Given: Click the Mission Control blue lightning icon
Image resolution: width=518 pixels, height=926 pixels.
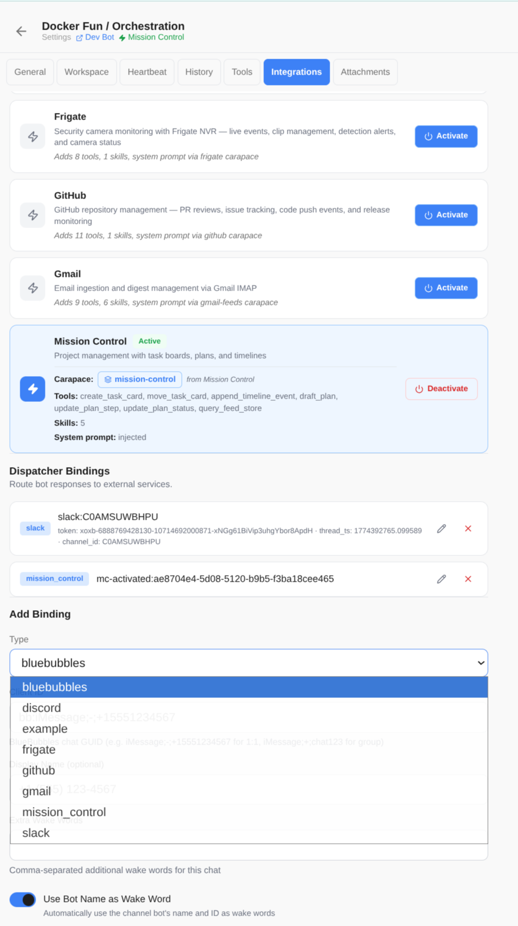Looking at the screenshot, I should 32,389.
